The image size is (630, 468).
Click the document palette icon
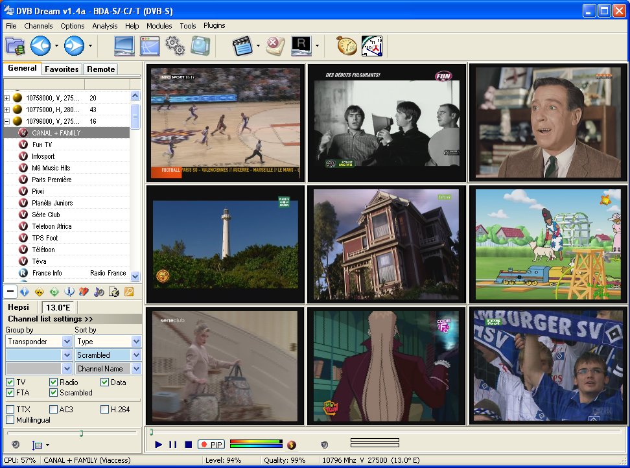pyautogui.click(x=113, y=292)
